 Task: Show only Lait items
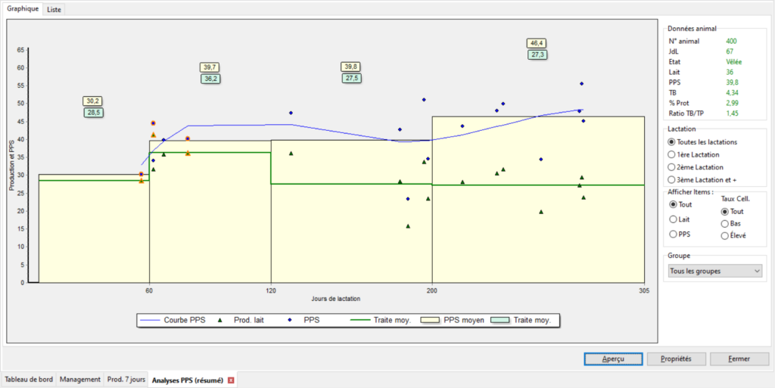674,219
